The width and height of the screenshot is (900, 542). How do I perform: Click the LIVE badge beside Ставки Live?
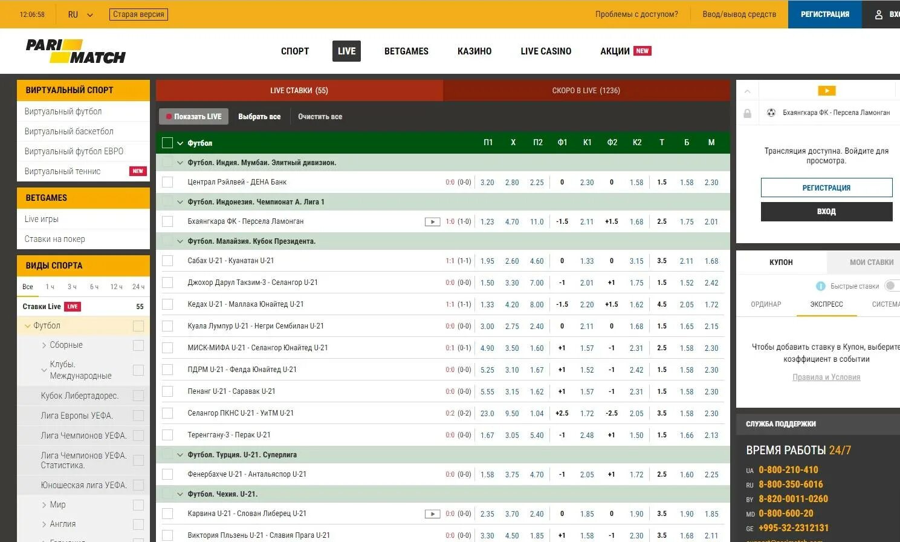pos(73,307)
